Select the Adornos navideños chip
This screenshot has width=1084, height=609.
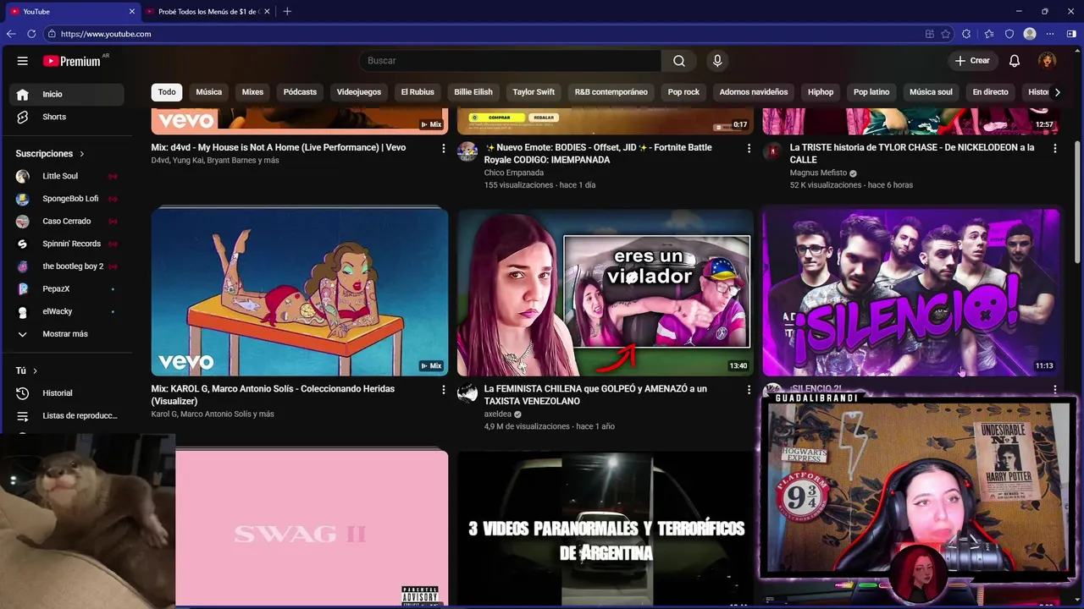click(754, 92)
